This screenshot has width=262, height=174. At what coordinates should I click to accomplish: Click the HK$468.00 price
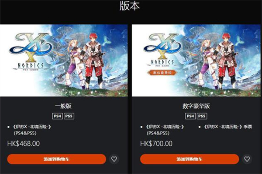coord(24,144)
